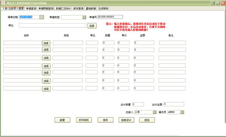Expand the 出库人 dropdown
226x137 pixels.
[154, 112]
